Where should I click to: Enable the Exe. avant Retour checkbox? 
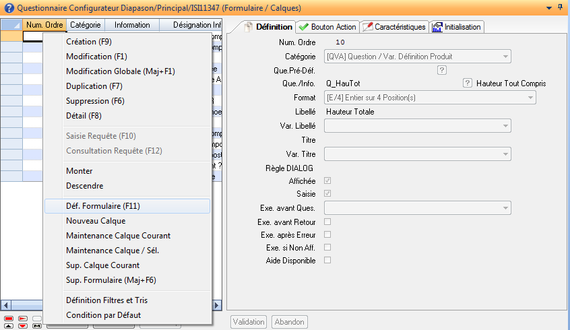327,222
